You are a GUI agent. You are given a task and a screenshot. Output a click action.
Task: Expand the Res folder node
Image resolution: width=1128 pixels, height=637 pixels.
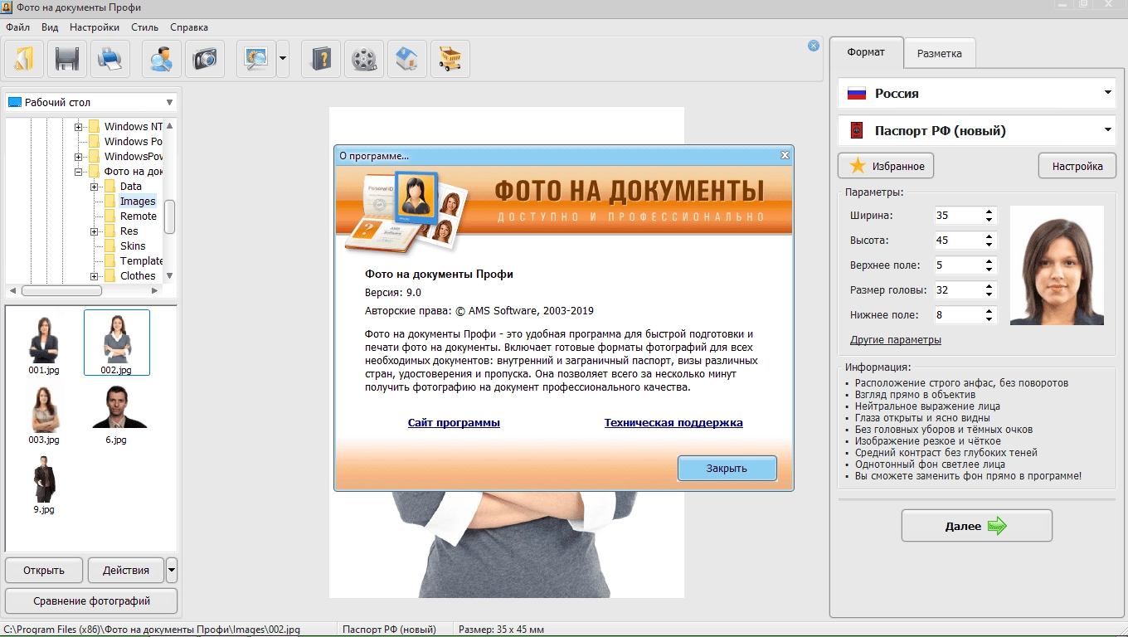click(x=95, y=231)
